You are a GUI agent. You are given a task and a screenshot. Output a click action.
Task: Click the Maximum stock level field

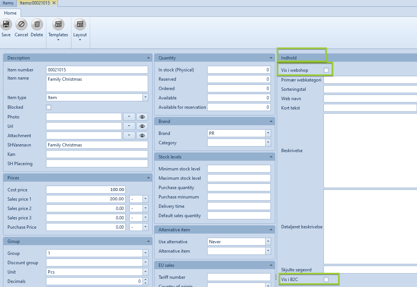(x=239, y=178)
